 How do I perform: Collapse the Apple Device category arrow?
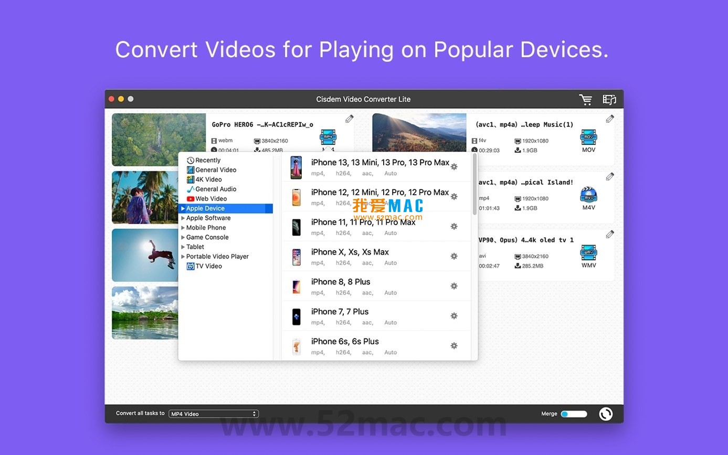coord(183,208)
